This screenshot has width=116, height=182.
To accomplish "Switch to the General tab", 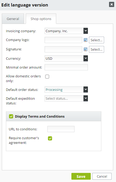I will pos(13,19).
